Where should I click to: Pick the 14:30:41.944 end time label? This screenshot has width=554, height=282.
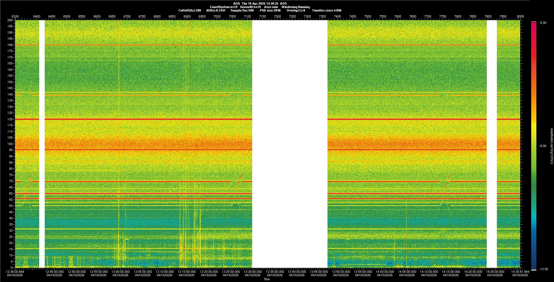520,272
